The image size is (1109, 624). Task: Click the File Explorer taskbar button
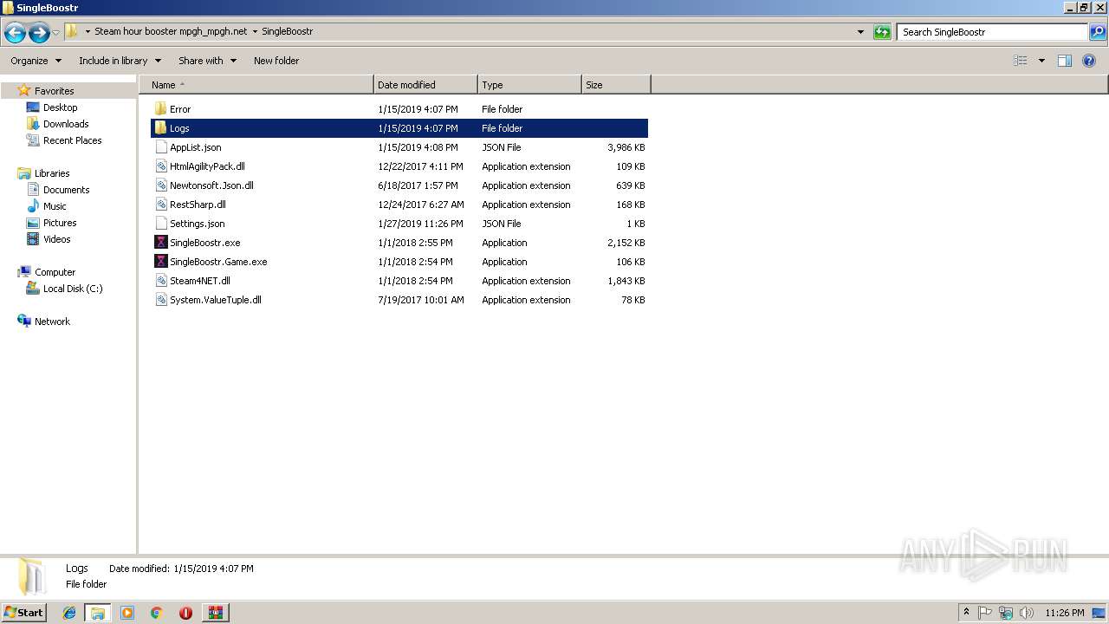click(x=98, y=613)
